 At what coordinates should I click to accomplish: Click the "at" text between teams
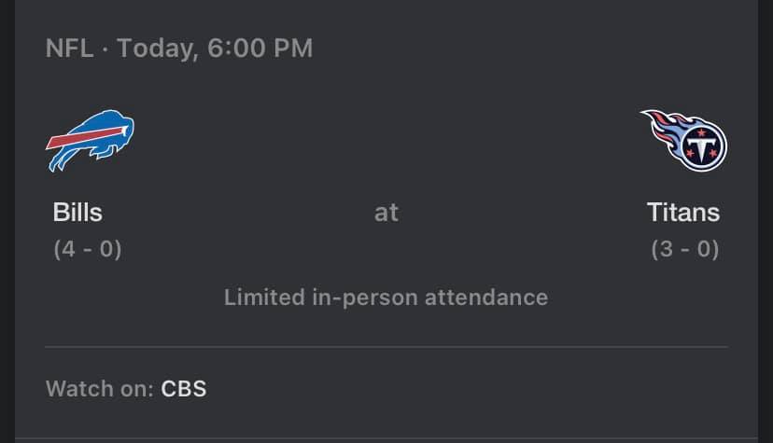[x=386, y=213]
